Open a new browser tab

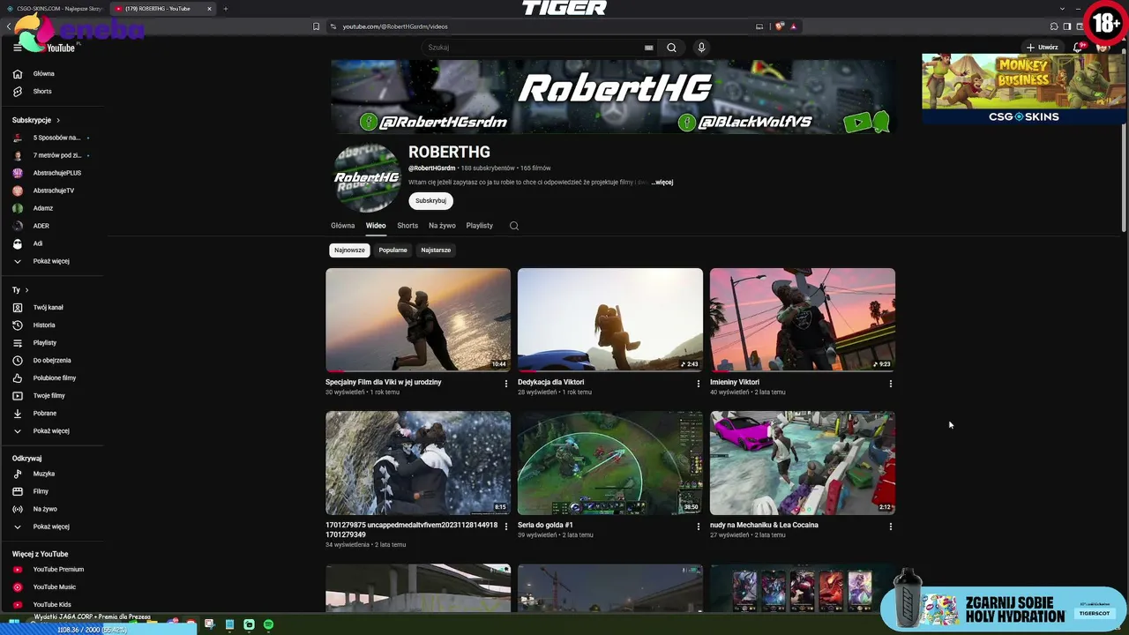(225, 9)
